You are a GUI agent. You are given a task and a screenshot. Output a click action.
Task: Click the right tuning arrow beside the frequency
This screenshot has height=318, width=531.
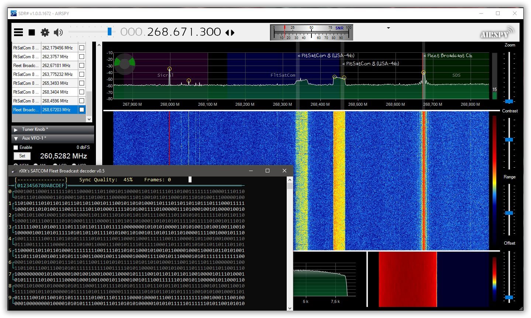[232, 32]
